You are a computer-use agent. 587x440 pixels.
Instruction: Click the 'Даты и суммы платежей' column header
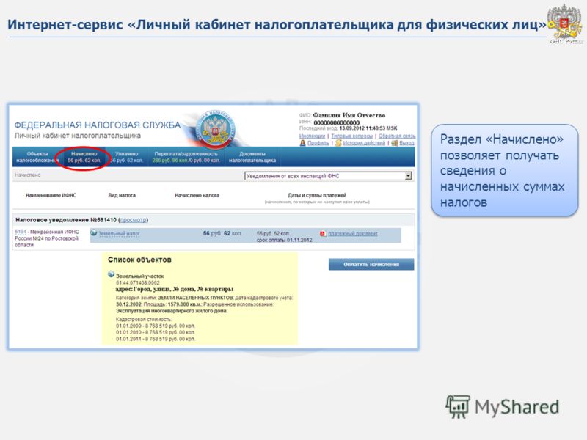[x=317, y=195]
